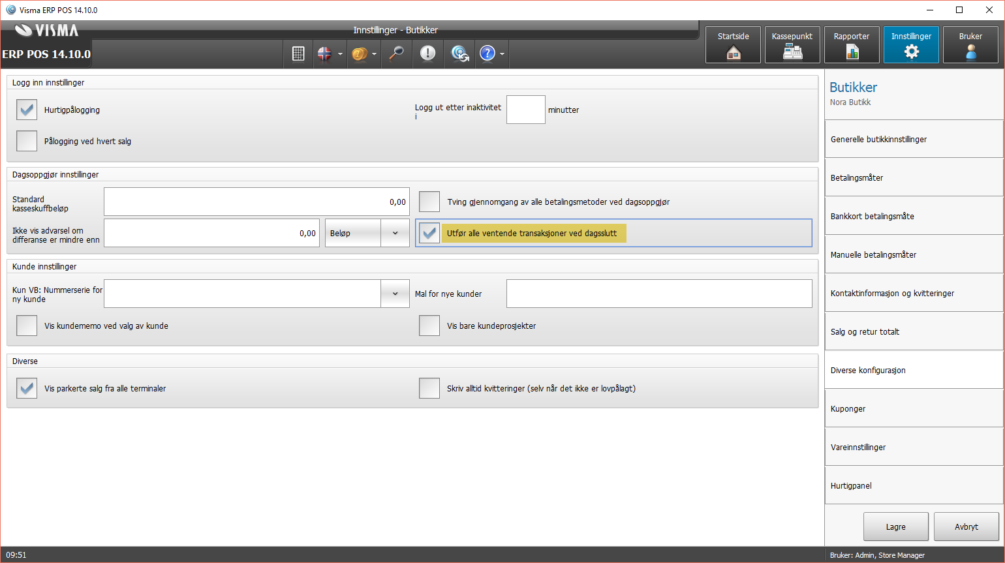Open Hurtigpanel in the side menu

914,485
